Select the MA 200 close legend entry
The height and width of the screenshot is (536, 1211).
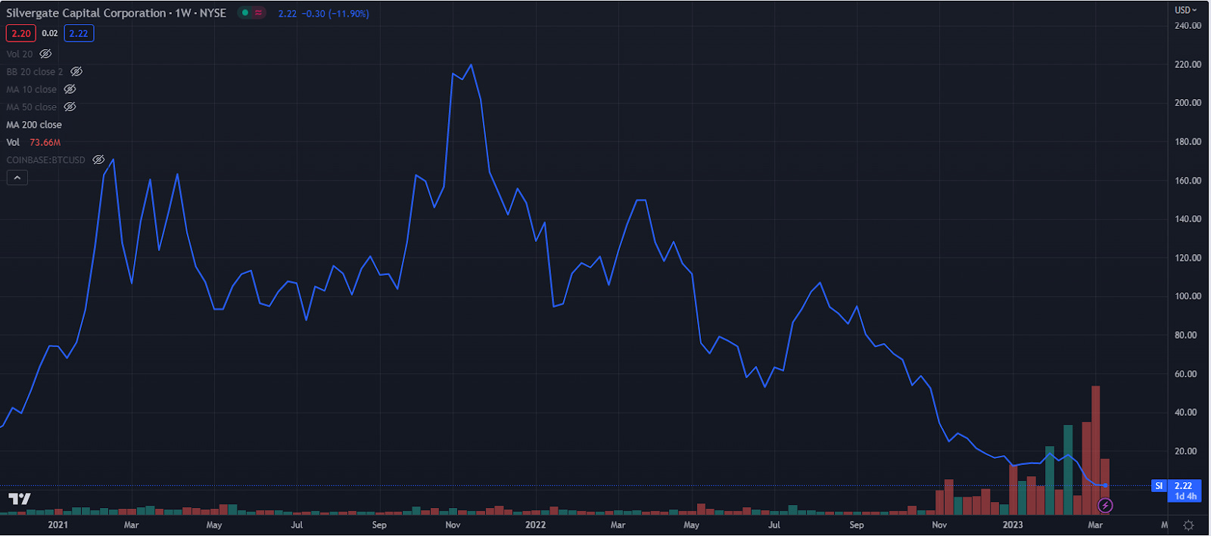[x=34, y=125]
